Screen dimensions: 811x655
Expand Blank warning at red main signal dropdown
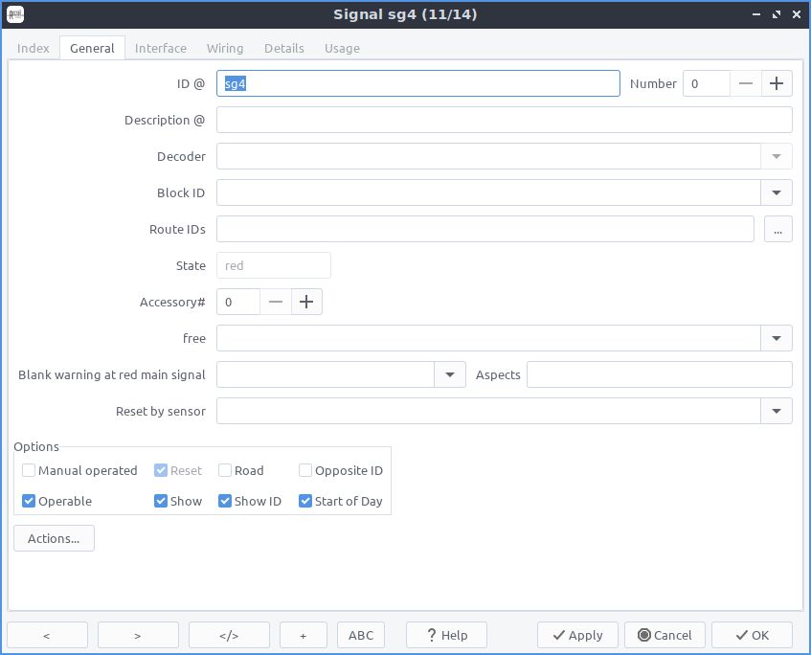pos(450,374)
